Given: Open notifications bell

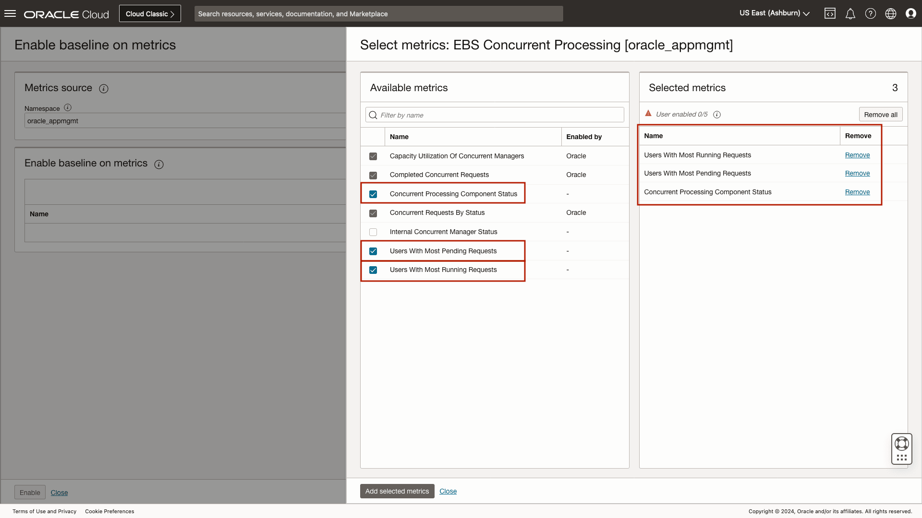Looking at the screenshot, I should click(x=850, y=13).
